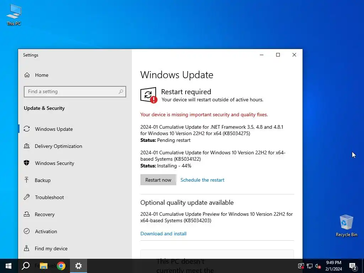Maximize the Settings window

pyautogui.click(x=278, y=55)
